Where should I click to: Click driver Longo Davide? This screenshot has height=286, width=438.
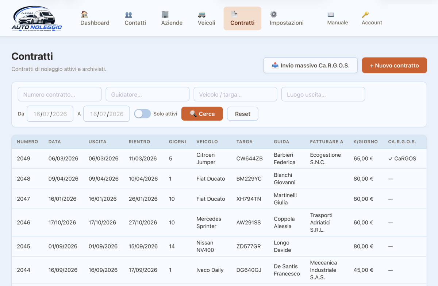[283, 246]
